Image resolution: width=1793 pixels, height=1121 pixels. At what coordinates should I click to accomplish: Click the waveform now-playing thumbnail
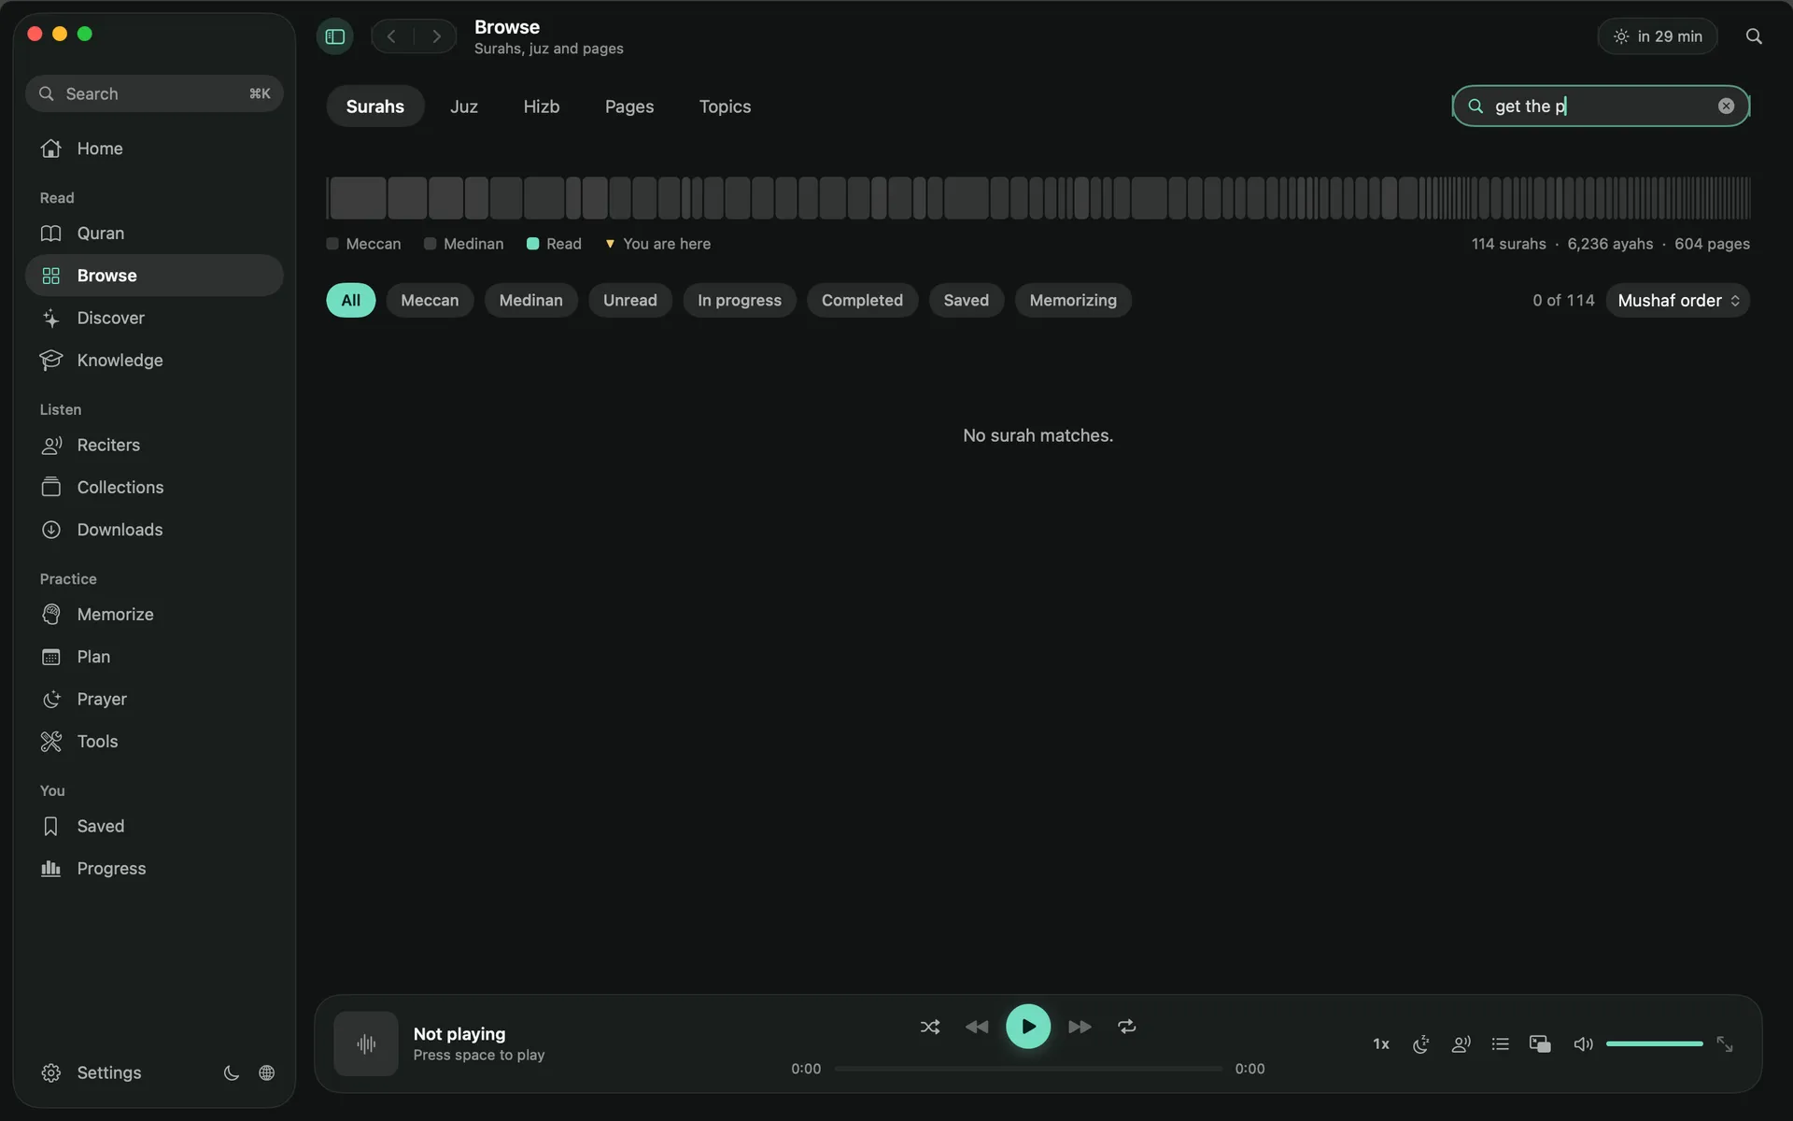click(366, 1044)
